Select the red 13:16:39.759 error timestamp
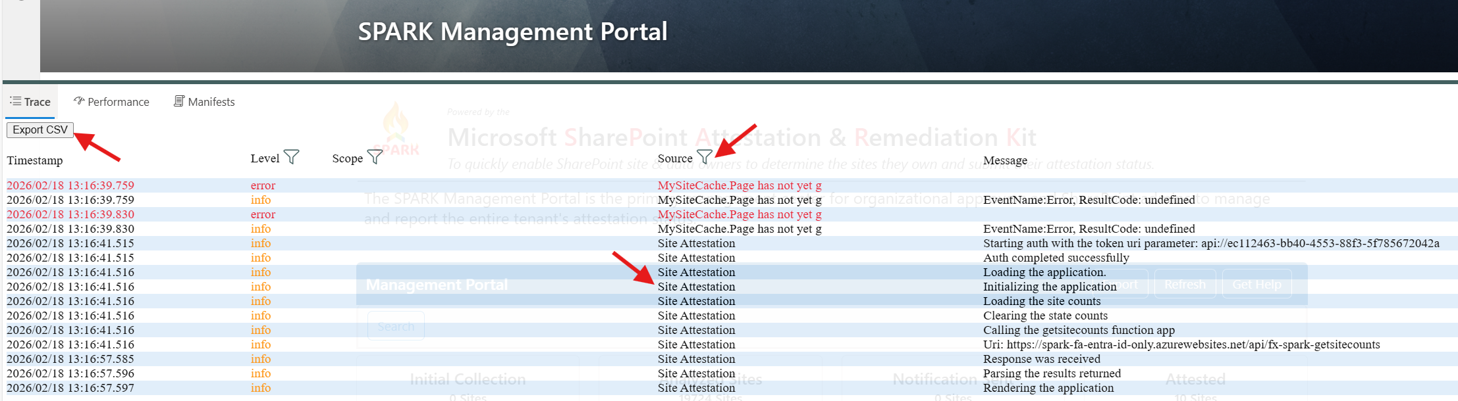 tap(70, 185)
